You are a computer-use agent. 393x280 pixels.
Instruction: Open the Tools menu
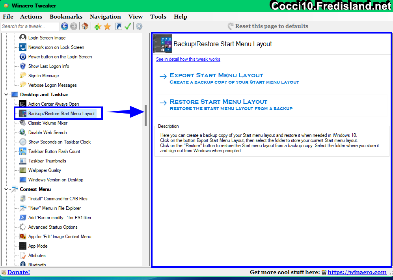[x=158, y=17]
